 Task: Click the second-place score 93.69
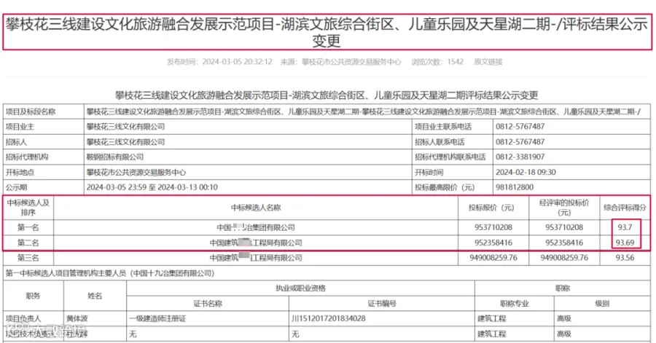625,243
